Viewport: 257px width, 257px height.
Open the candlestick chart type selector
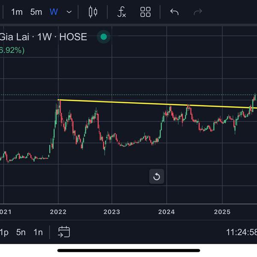point(93,12)
